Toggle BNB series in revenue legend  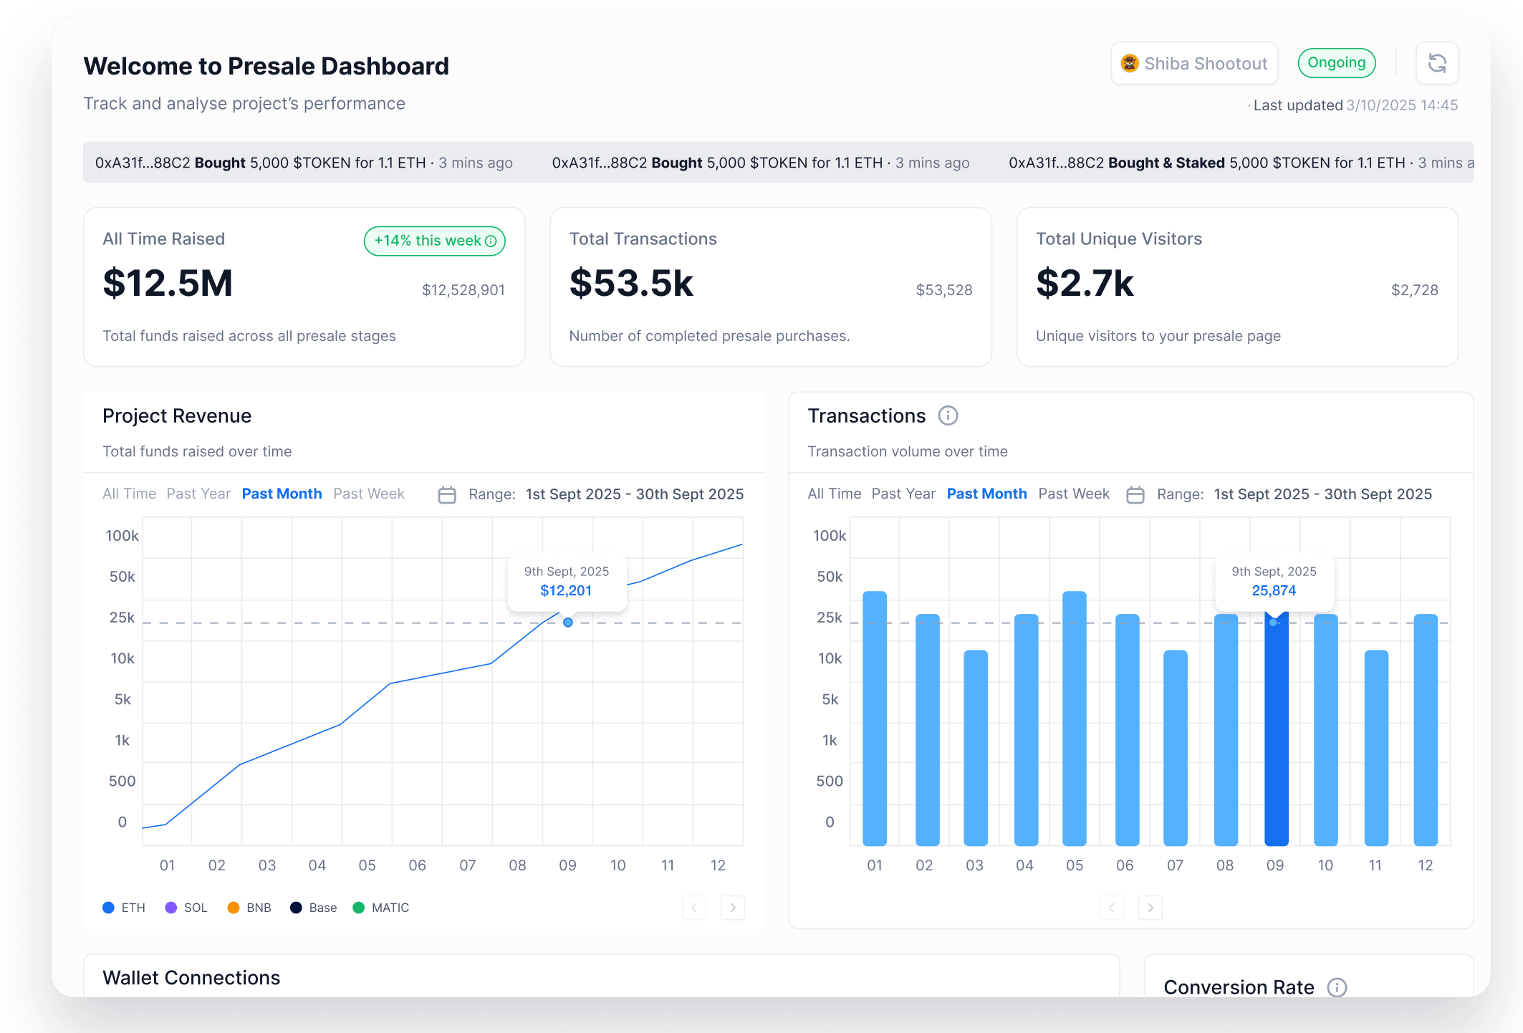[249, 908]
